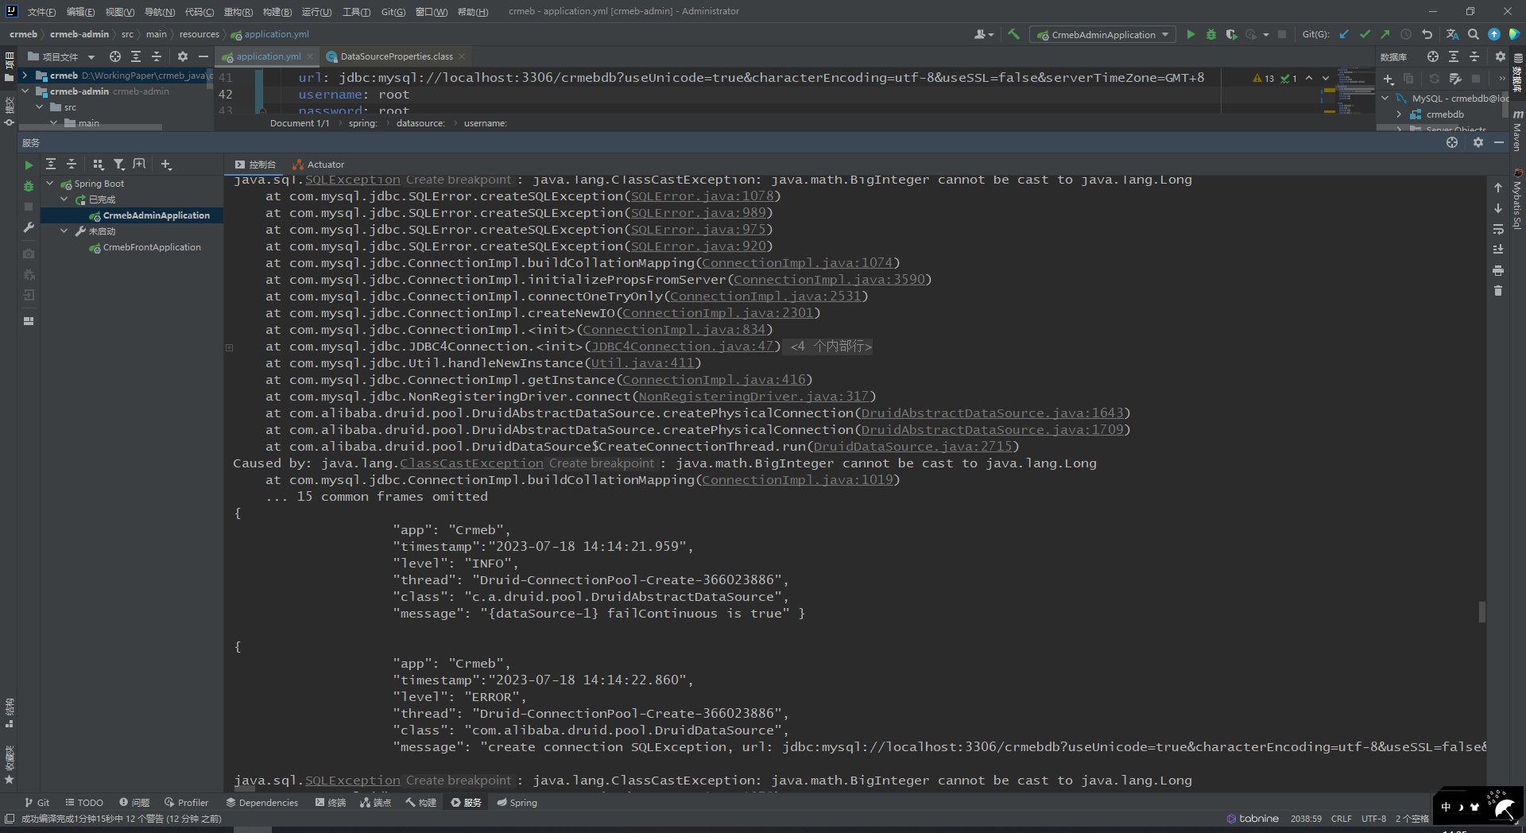Open Group By options in Services toolbar

(99, 164)
